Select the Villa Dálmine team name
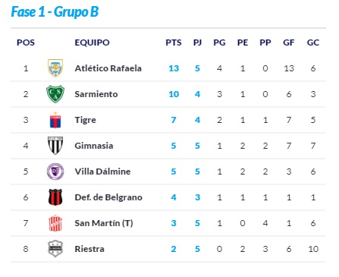 [x=102, y=172]
